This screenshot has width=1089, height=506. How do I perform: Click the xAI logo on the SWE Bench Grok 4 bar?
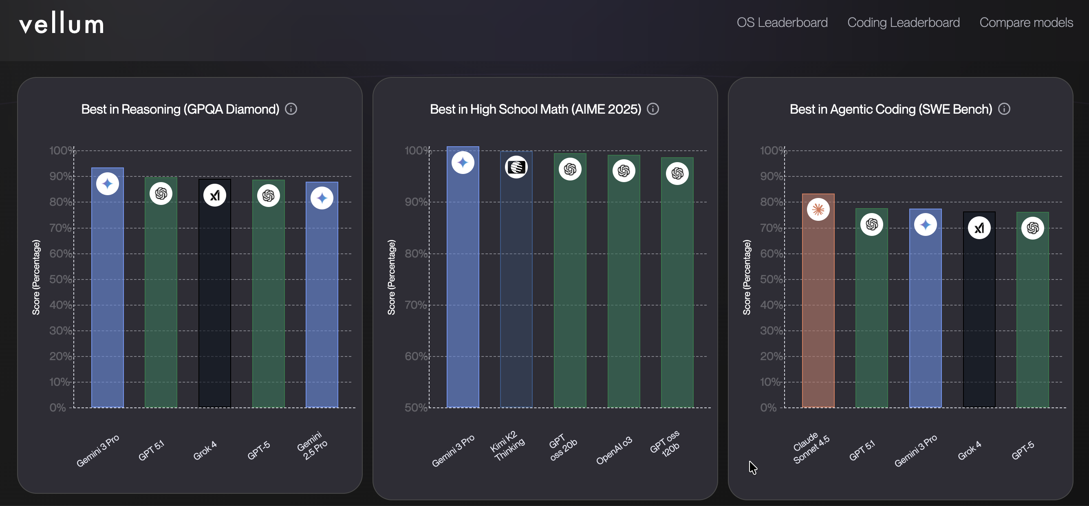(979, 228)
